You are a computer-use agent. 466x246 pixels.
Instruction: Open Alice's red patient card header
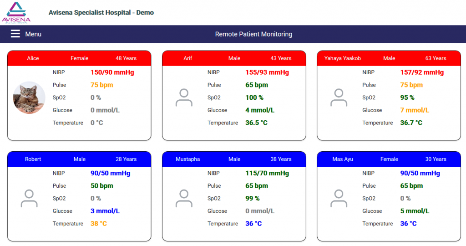79,58
